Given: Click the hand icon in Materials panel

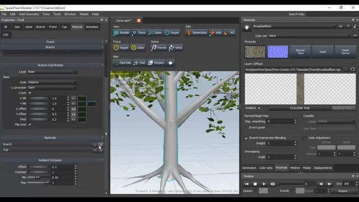Looking at the screenshot, I should click(247, 27).
